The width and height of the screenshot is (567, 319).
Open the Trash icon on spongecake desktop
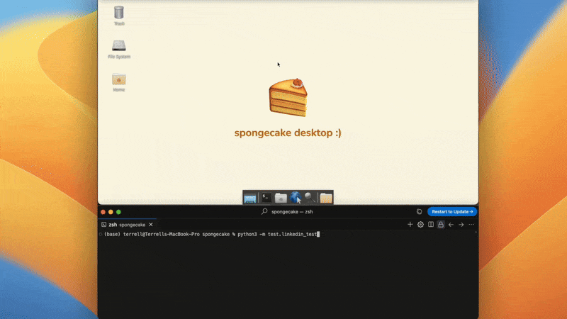click(x=119, y=15)
